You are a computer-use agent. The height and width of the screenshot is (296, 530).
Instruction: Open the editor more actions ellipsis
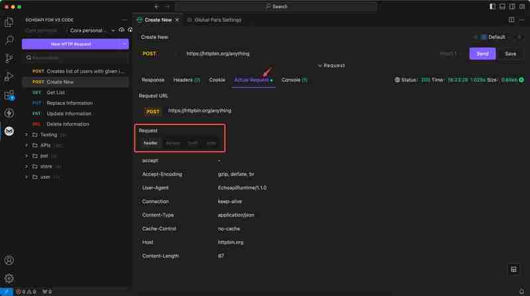[x=522, y=20]
